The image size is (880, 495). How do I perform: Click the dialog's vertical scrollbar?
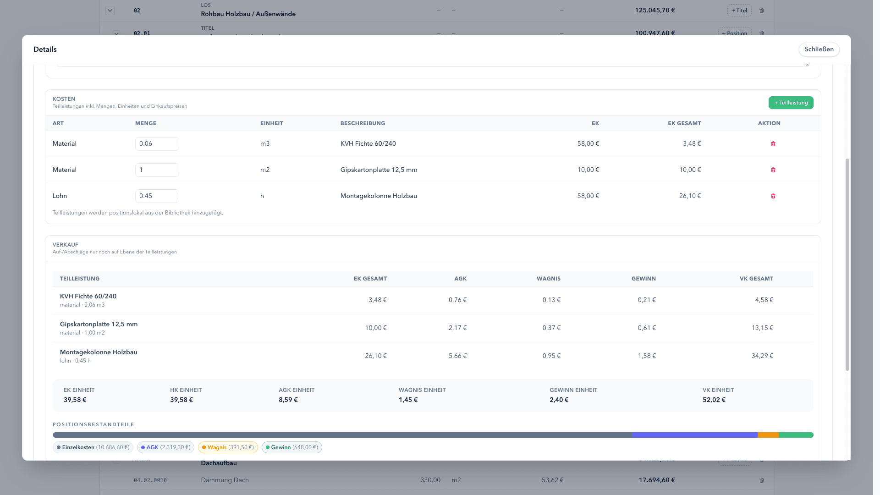coord(847,264)
